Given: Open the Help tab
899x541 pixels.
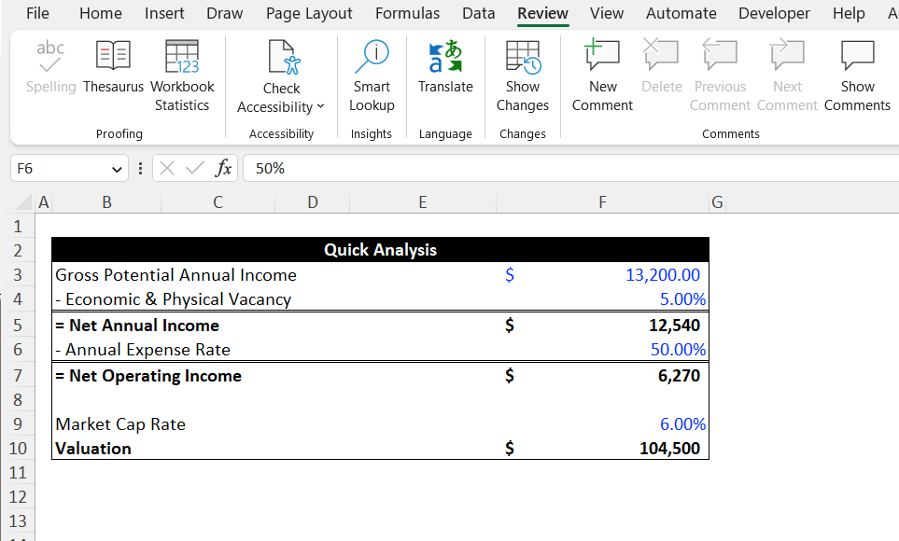Looking at the screenshot, I should (x=849, y=13).
